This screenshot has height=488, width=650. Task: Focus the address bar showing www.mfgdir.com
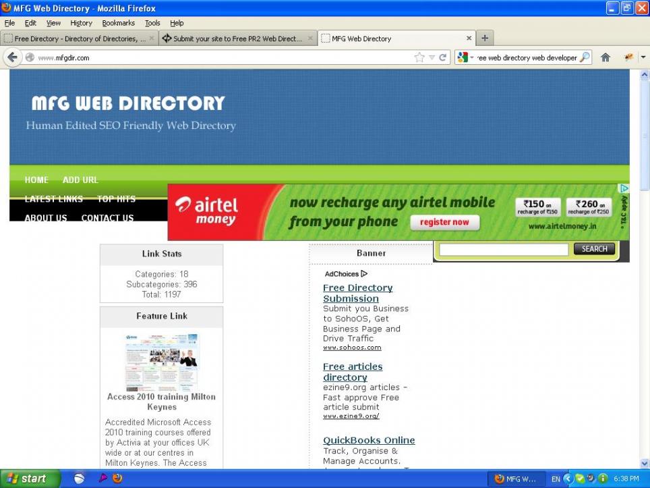coord(224,57)
